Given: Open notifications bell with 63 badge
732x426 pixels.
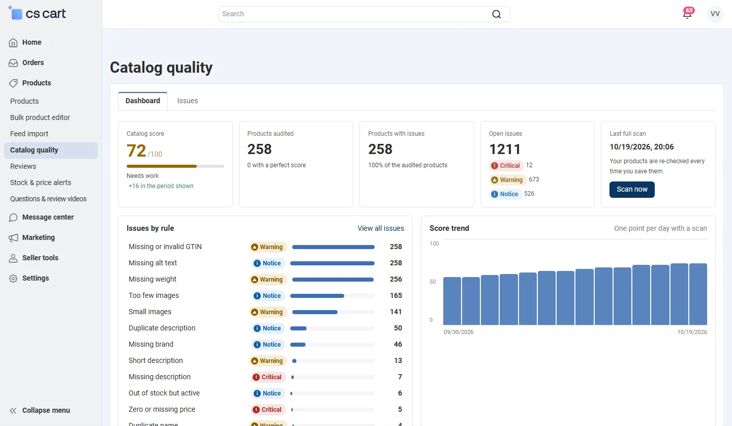Looking at the screenshot, I should (687, 14).
